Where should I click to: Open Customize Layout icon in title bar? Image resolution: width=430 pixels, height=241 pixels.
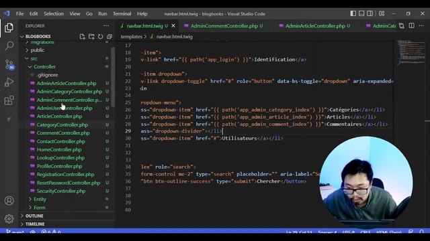tap(382, 13)
